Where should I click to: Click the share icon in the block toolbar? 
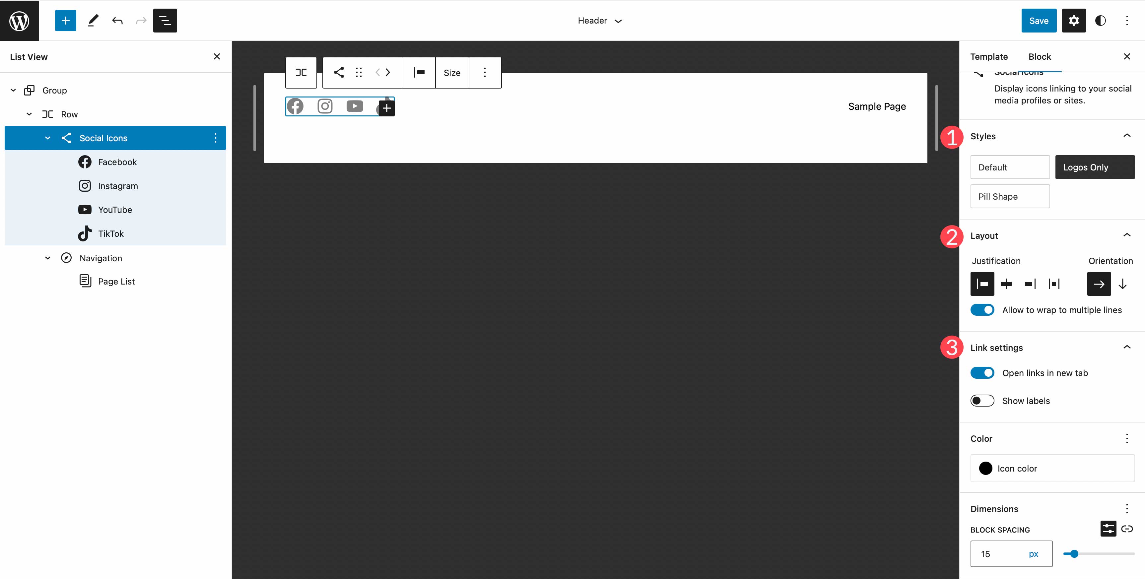point(338,72)
